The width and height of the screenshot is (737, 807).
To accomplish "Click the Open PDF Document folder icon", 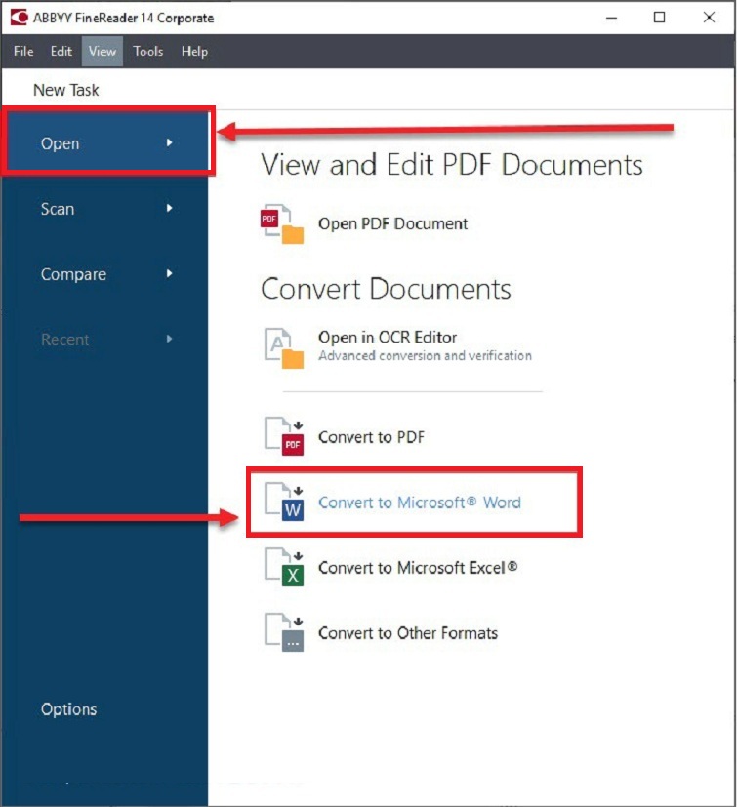I will point(282,224).
